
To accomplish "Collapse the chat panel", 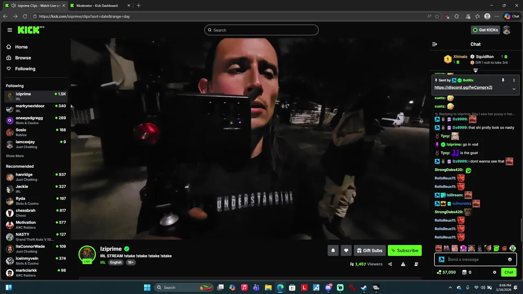I will point(435,44).
